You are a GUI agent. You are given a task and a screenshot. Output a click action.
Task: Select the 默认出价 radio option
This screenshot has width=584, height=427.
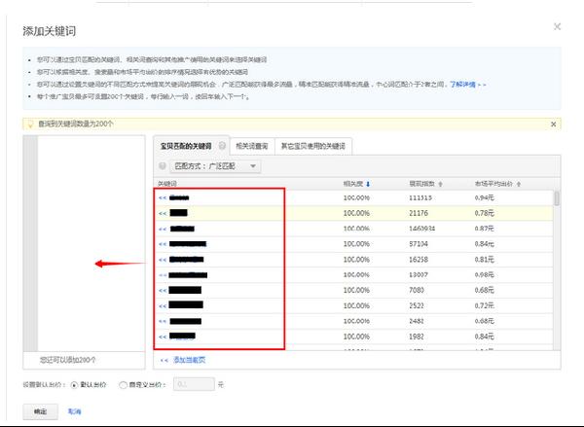point(75,384)
